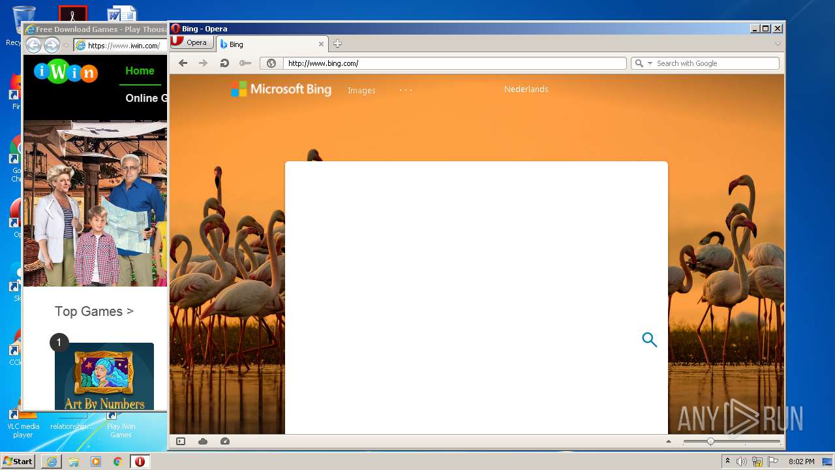Open the Online Games menu on iWin
Image resolution: width=835 pixels, height=470 pixels.
click(x=146, y=98)
